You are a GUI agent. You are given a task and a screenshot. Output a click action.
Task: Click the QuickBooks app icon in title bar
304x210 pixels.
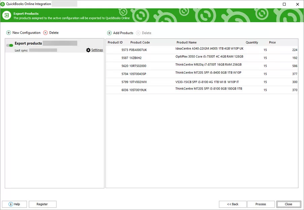(x=2, y=4)
